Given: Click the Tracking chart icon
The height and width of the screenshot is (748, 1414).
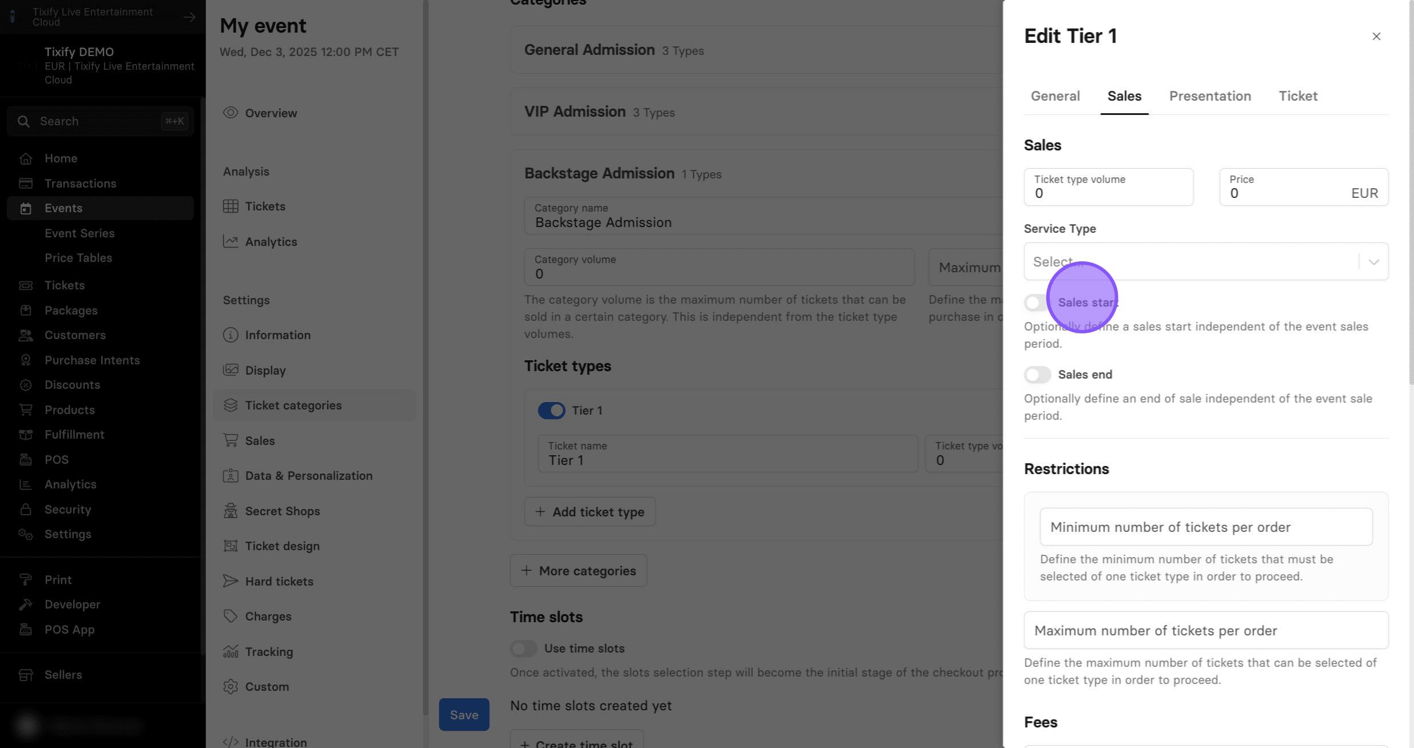Looking at the screenshot, I should tap(230, 651).
